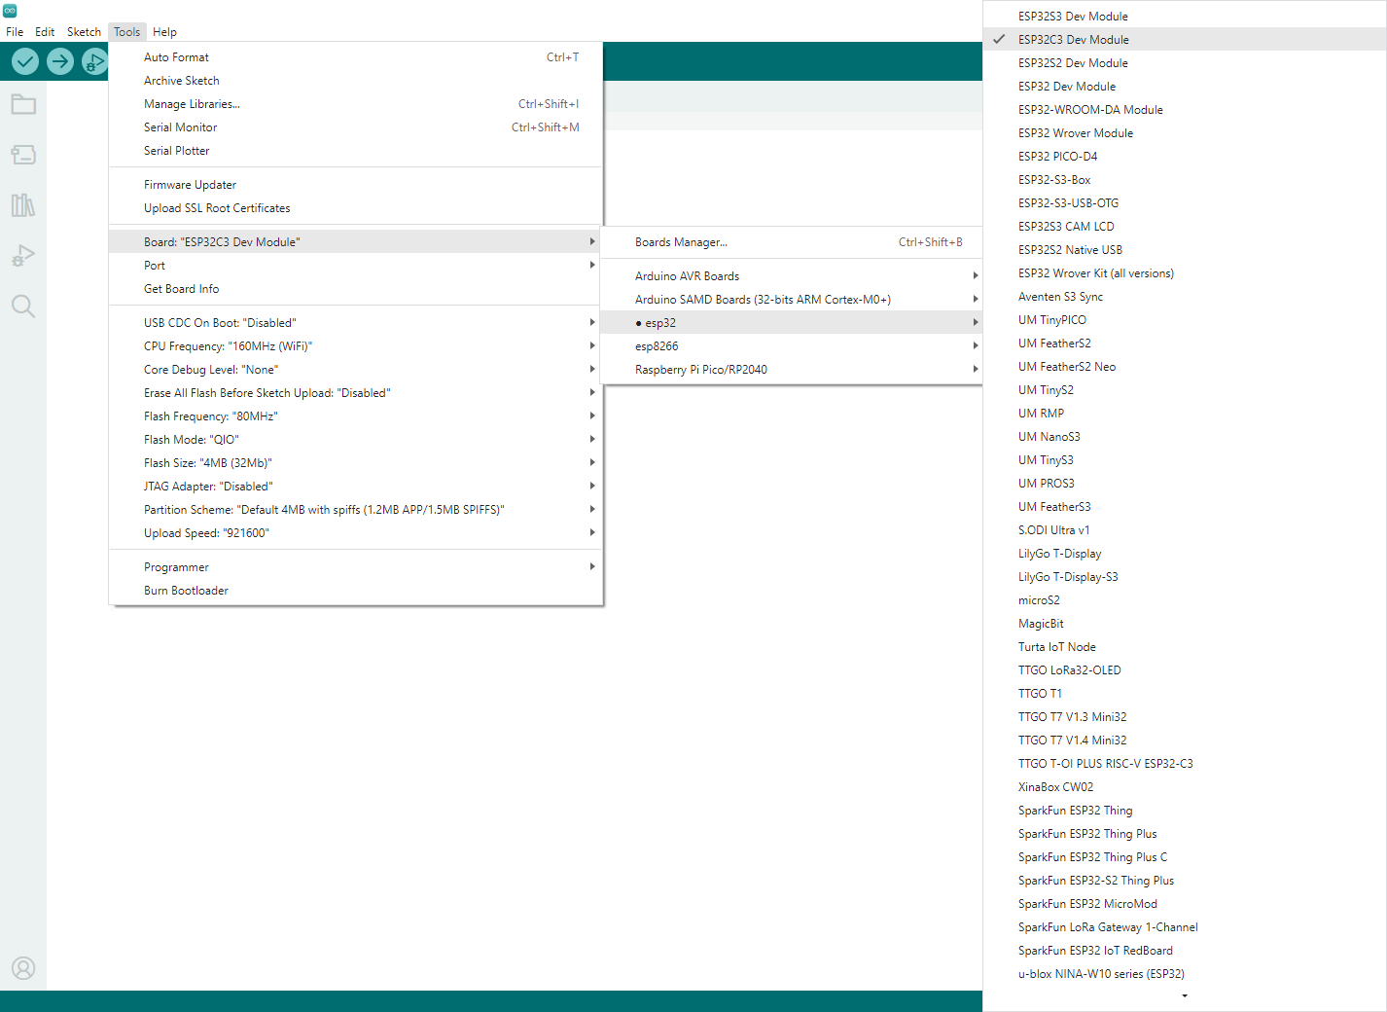The width and height of the screenshot is (1387, 1012).
Task: Open the Debug sidebar icon
Action: pyautogui.click(x=23, y=256)
